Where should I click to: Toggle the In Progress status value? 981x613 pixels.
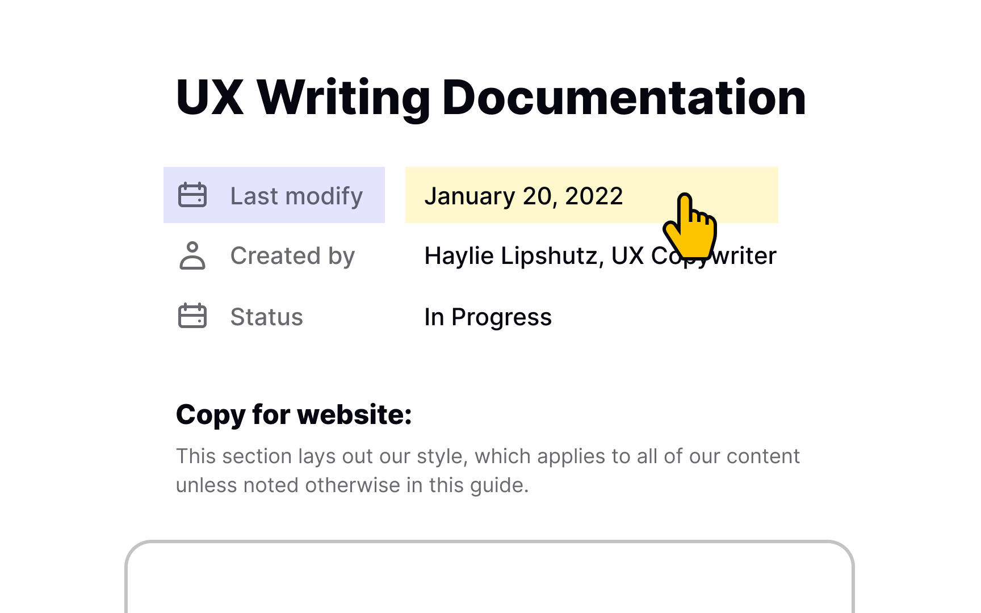click(x=488, y=316)
